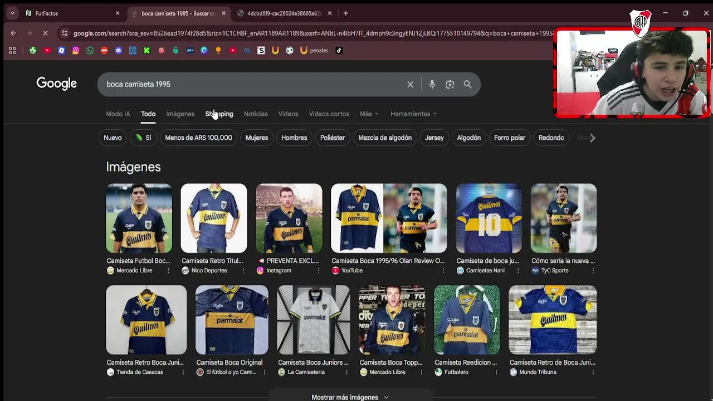Open the Instagram bookmark icon
This screenshot has width=713, height=401.
tap(76, 50)
